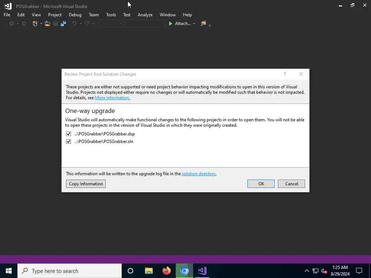Open toolbar overflow options arrow
The height and width of the screenshot is (278, 371).
pos(210,25)
